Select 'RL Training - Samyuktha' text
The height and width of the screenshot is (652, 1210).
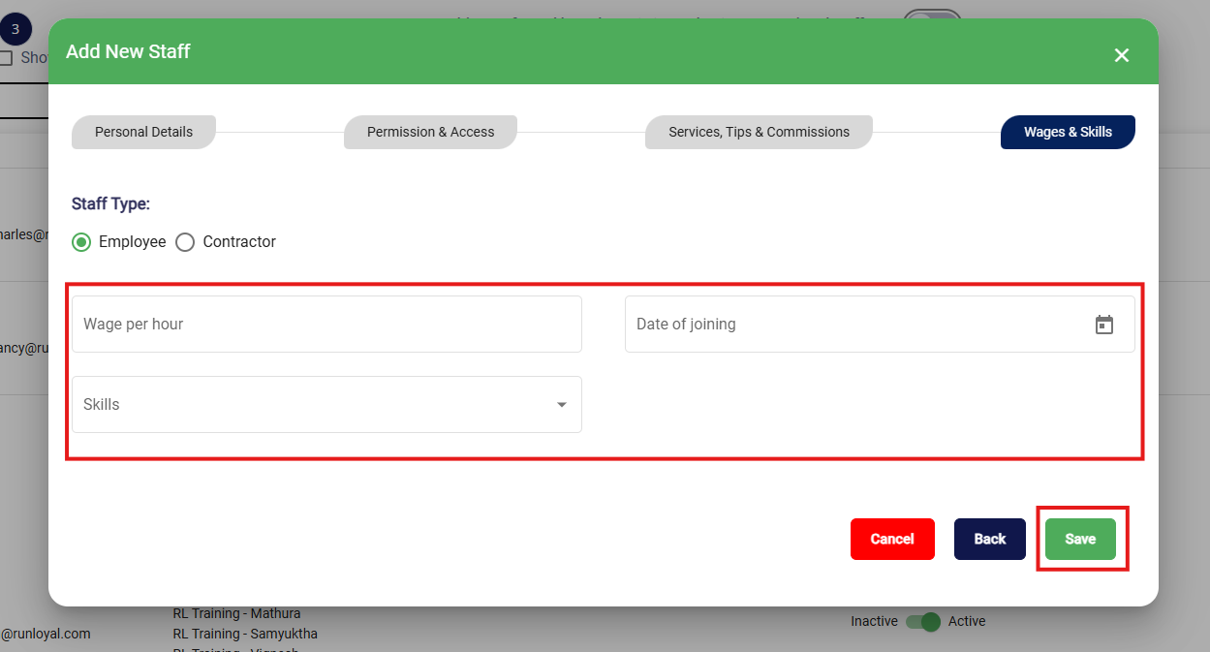(245, 634)
